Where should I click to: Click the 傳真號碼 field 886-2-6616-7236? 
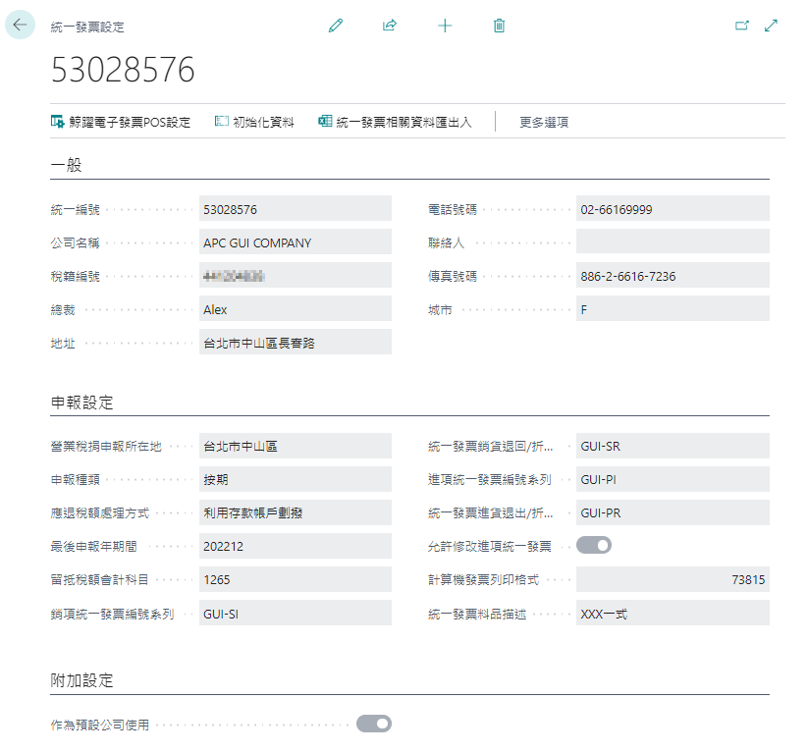tap(673, 276)
